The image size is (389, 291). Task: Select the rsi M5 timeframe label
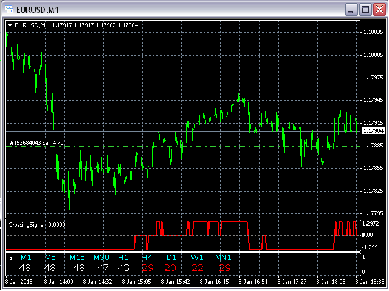(50, 258)
